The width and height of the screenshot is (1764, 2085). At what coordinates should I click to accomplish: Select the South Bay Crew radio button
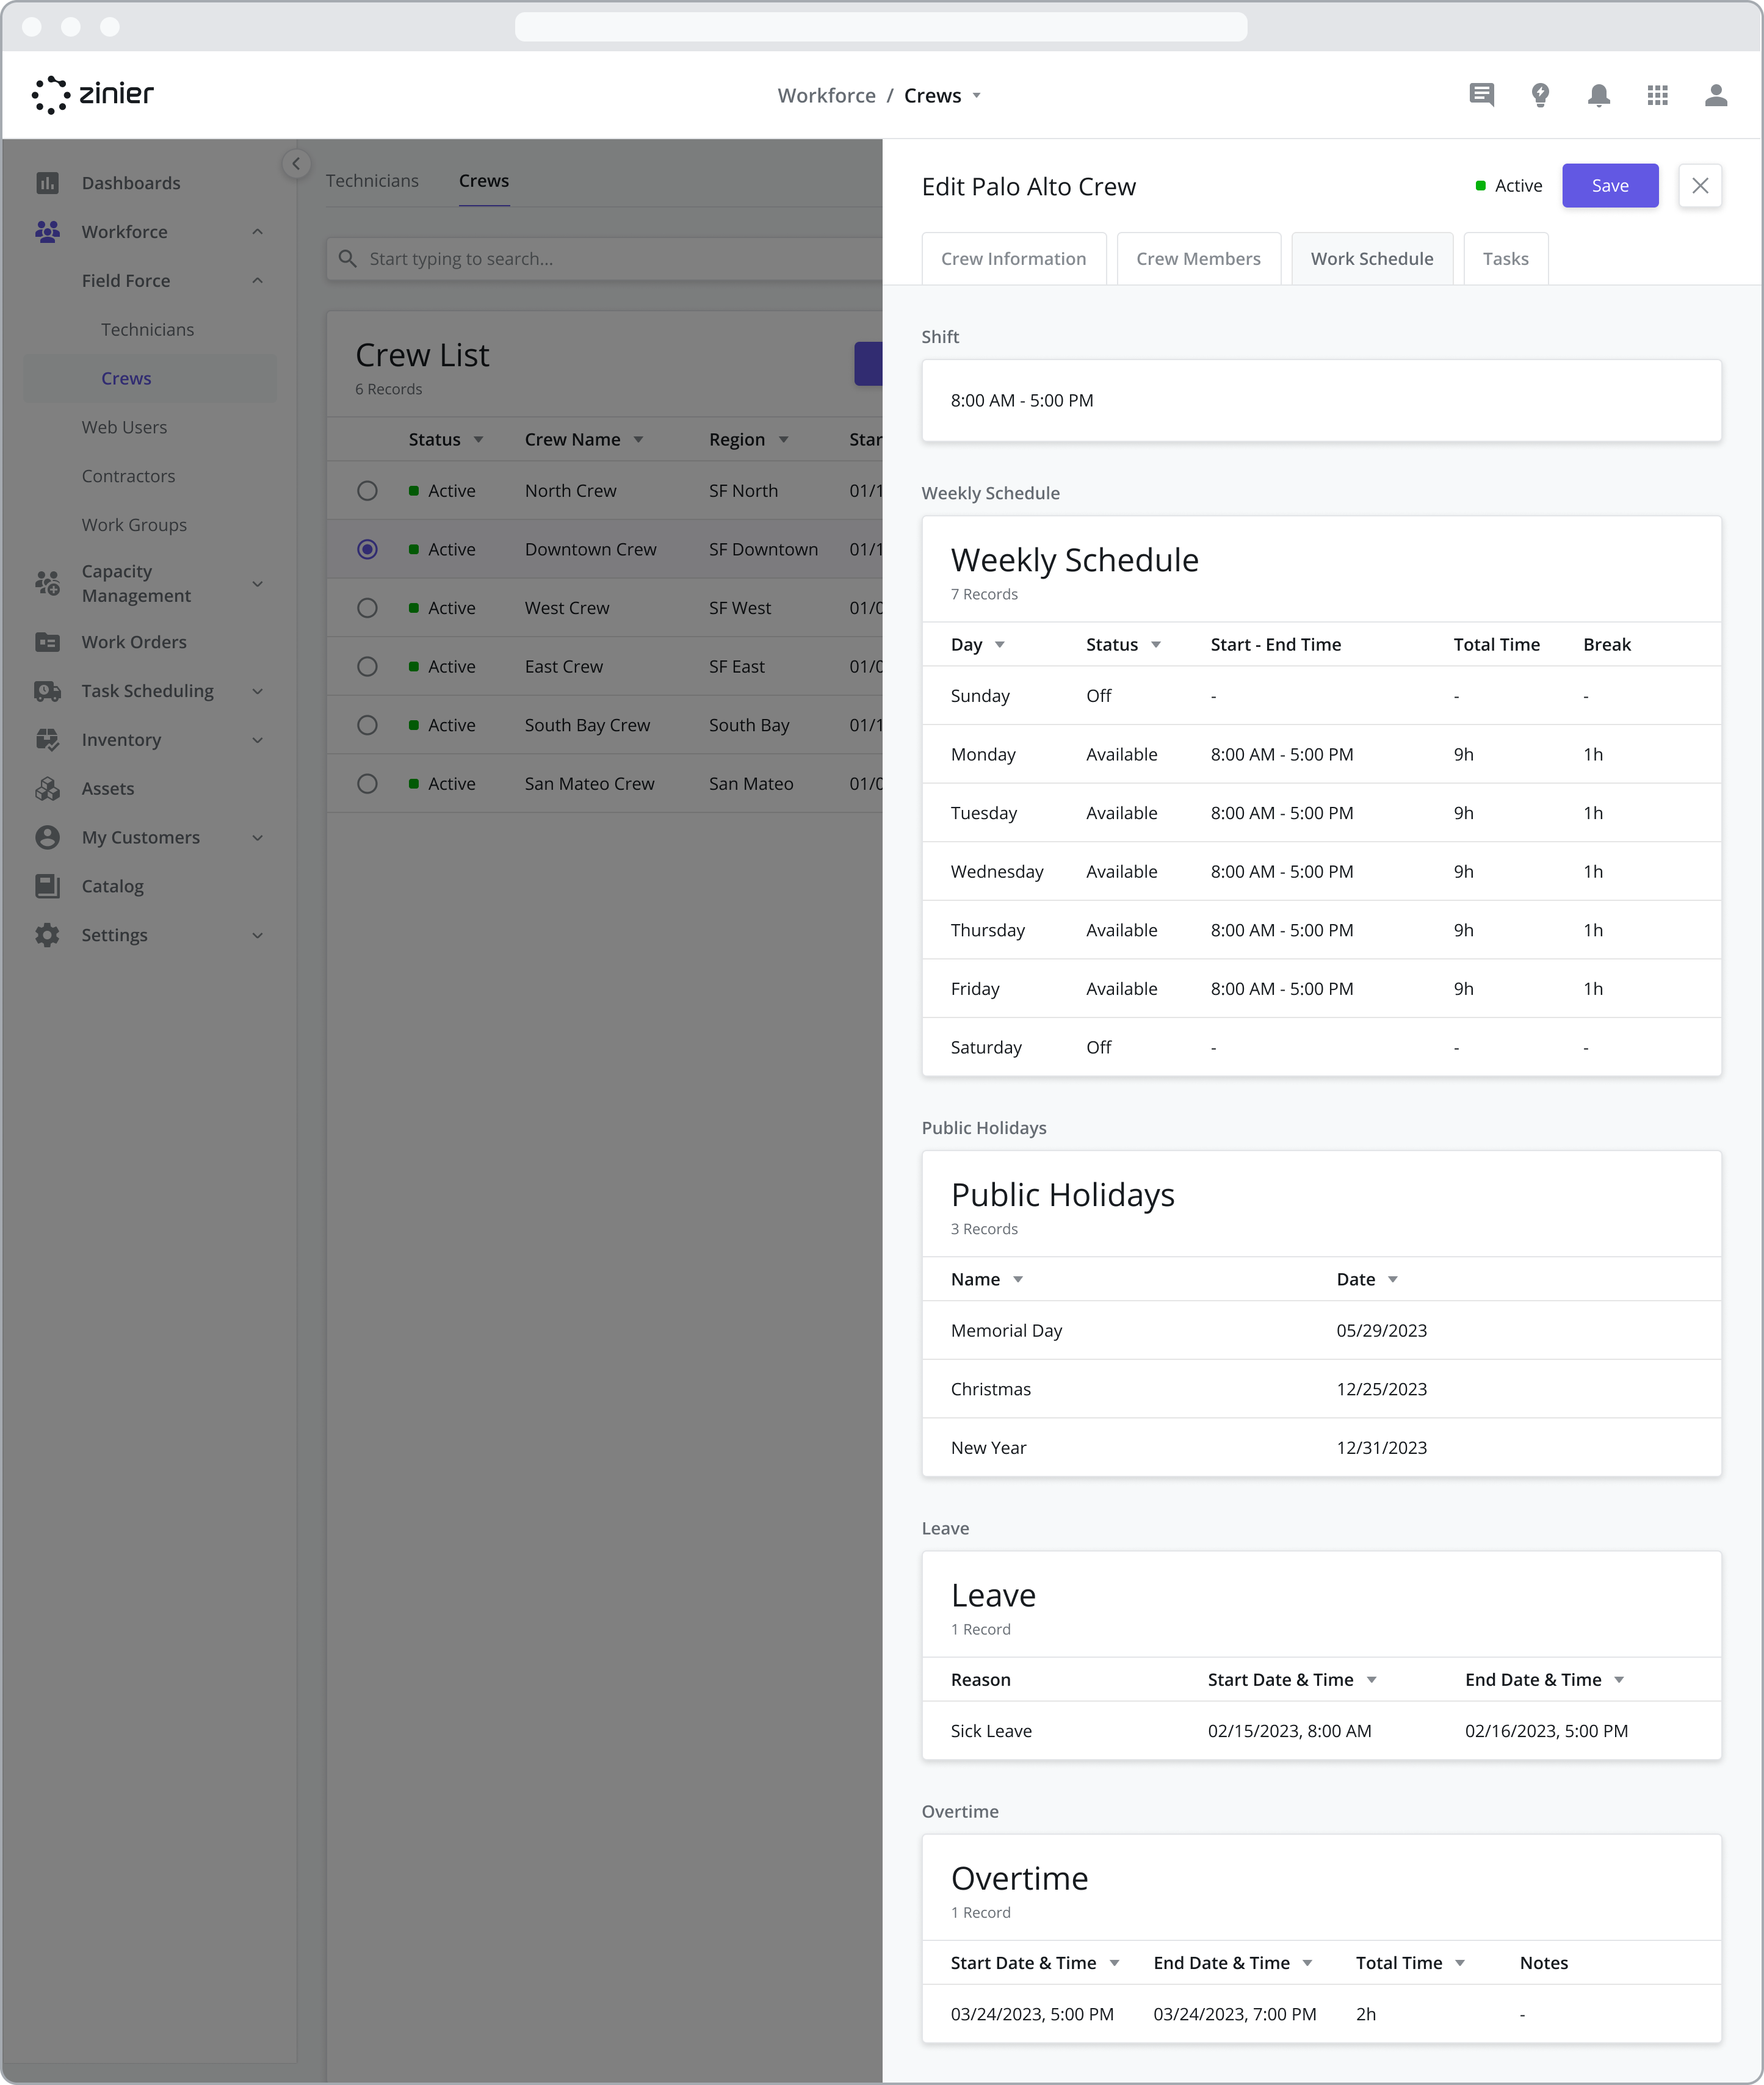click(367, 725)
